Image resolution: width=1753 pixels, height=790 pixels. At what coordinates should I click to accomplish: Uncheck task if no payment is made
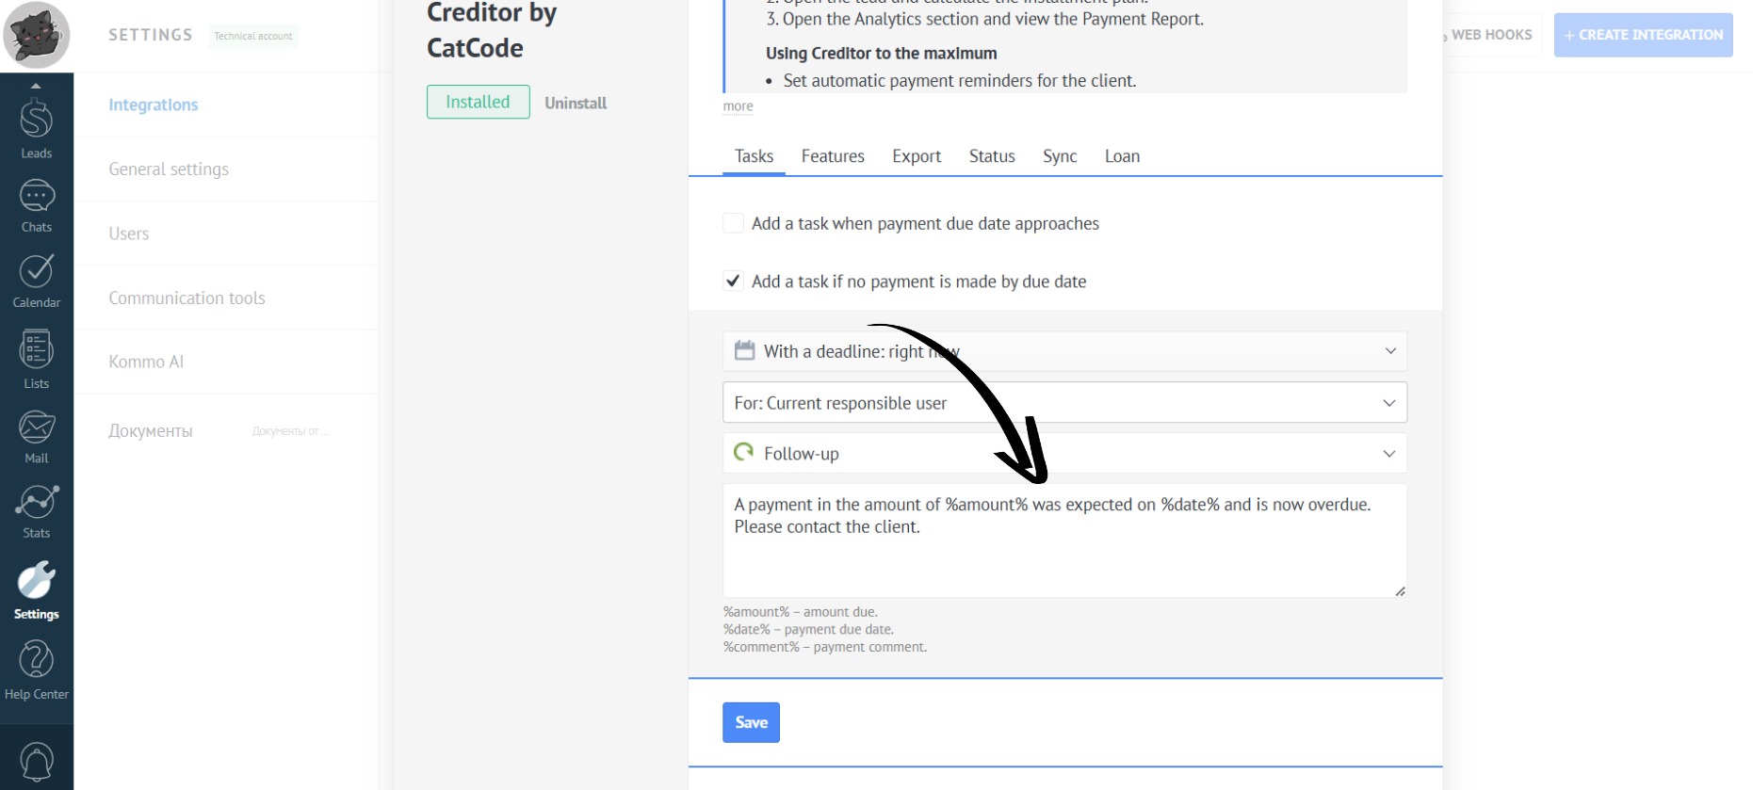[733, 281]
